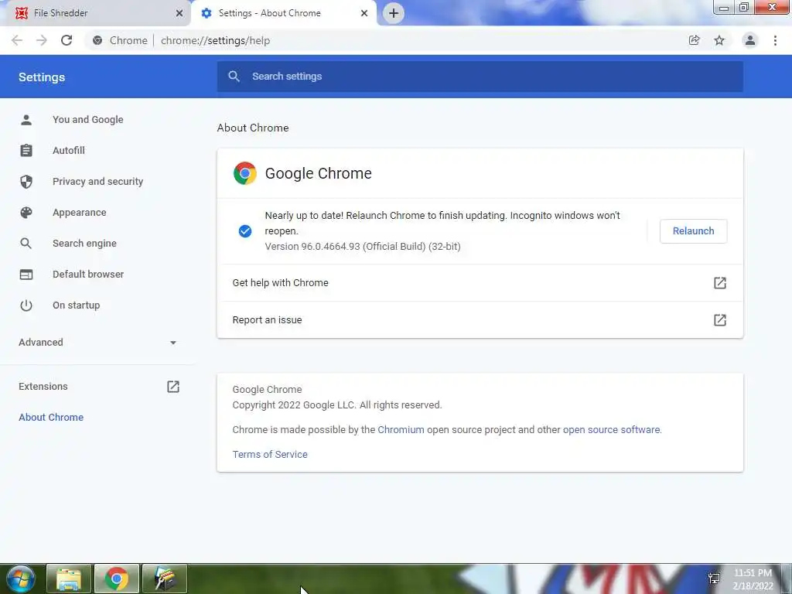This screenshot has width=792, height=594.
Task: Click the Google Chrome logo
Action: pyautogui.click(x=245, y=173)
